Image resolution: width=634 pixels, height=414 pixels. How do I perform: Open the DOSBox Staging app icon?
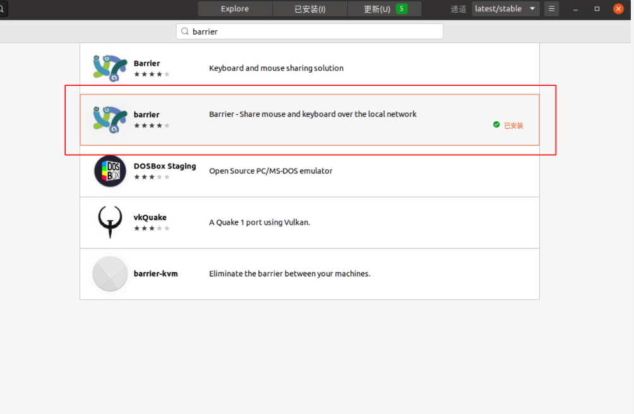click(110, 171)
